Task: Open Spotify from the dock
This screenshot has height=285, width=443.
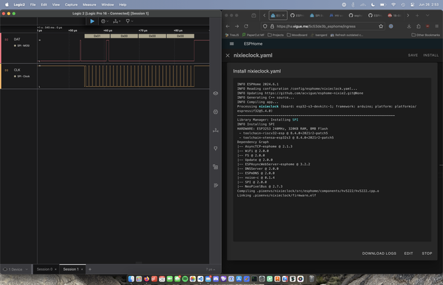Action: (185, 279)
